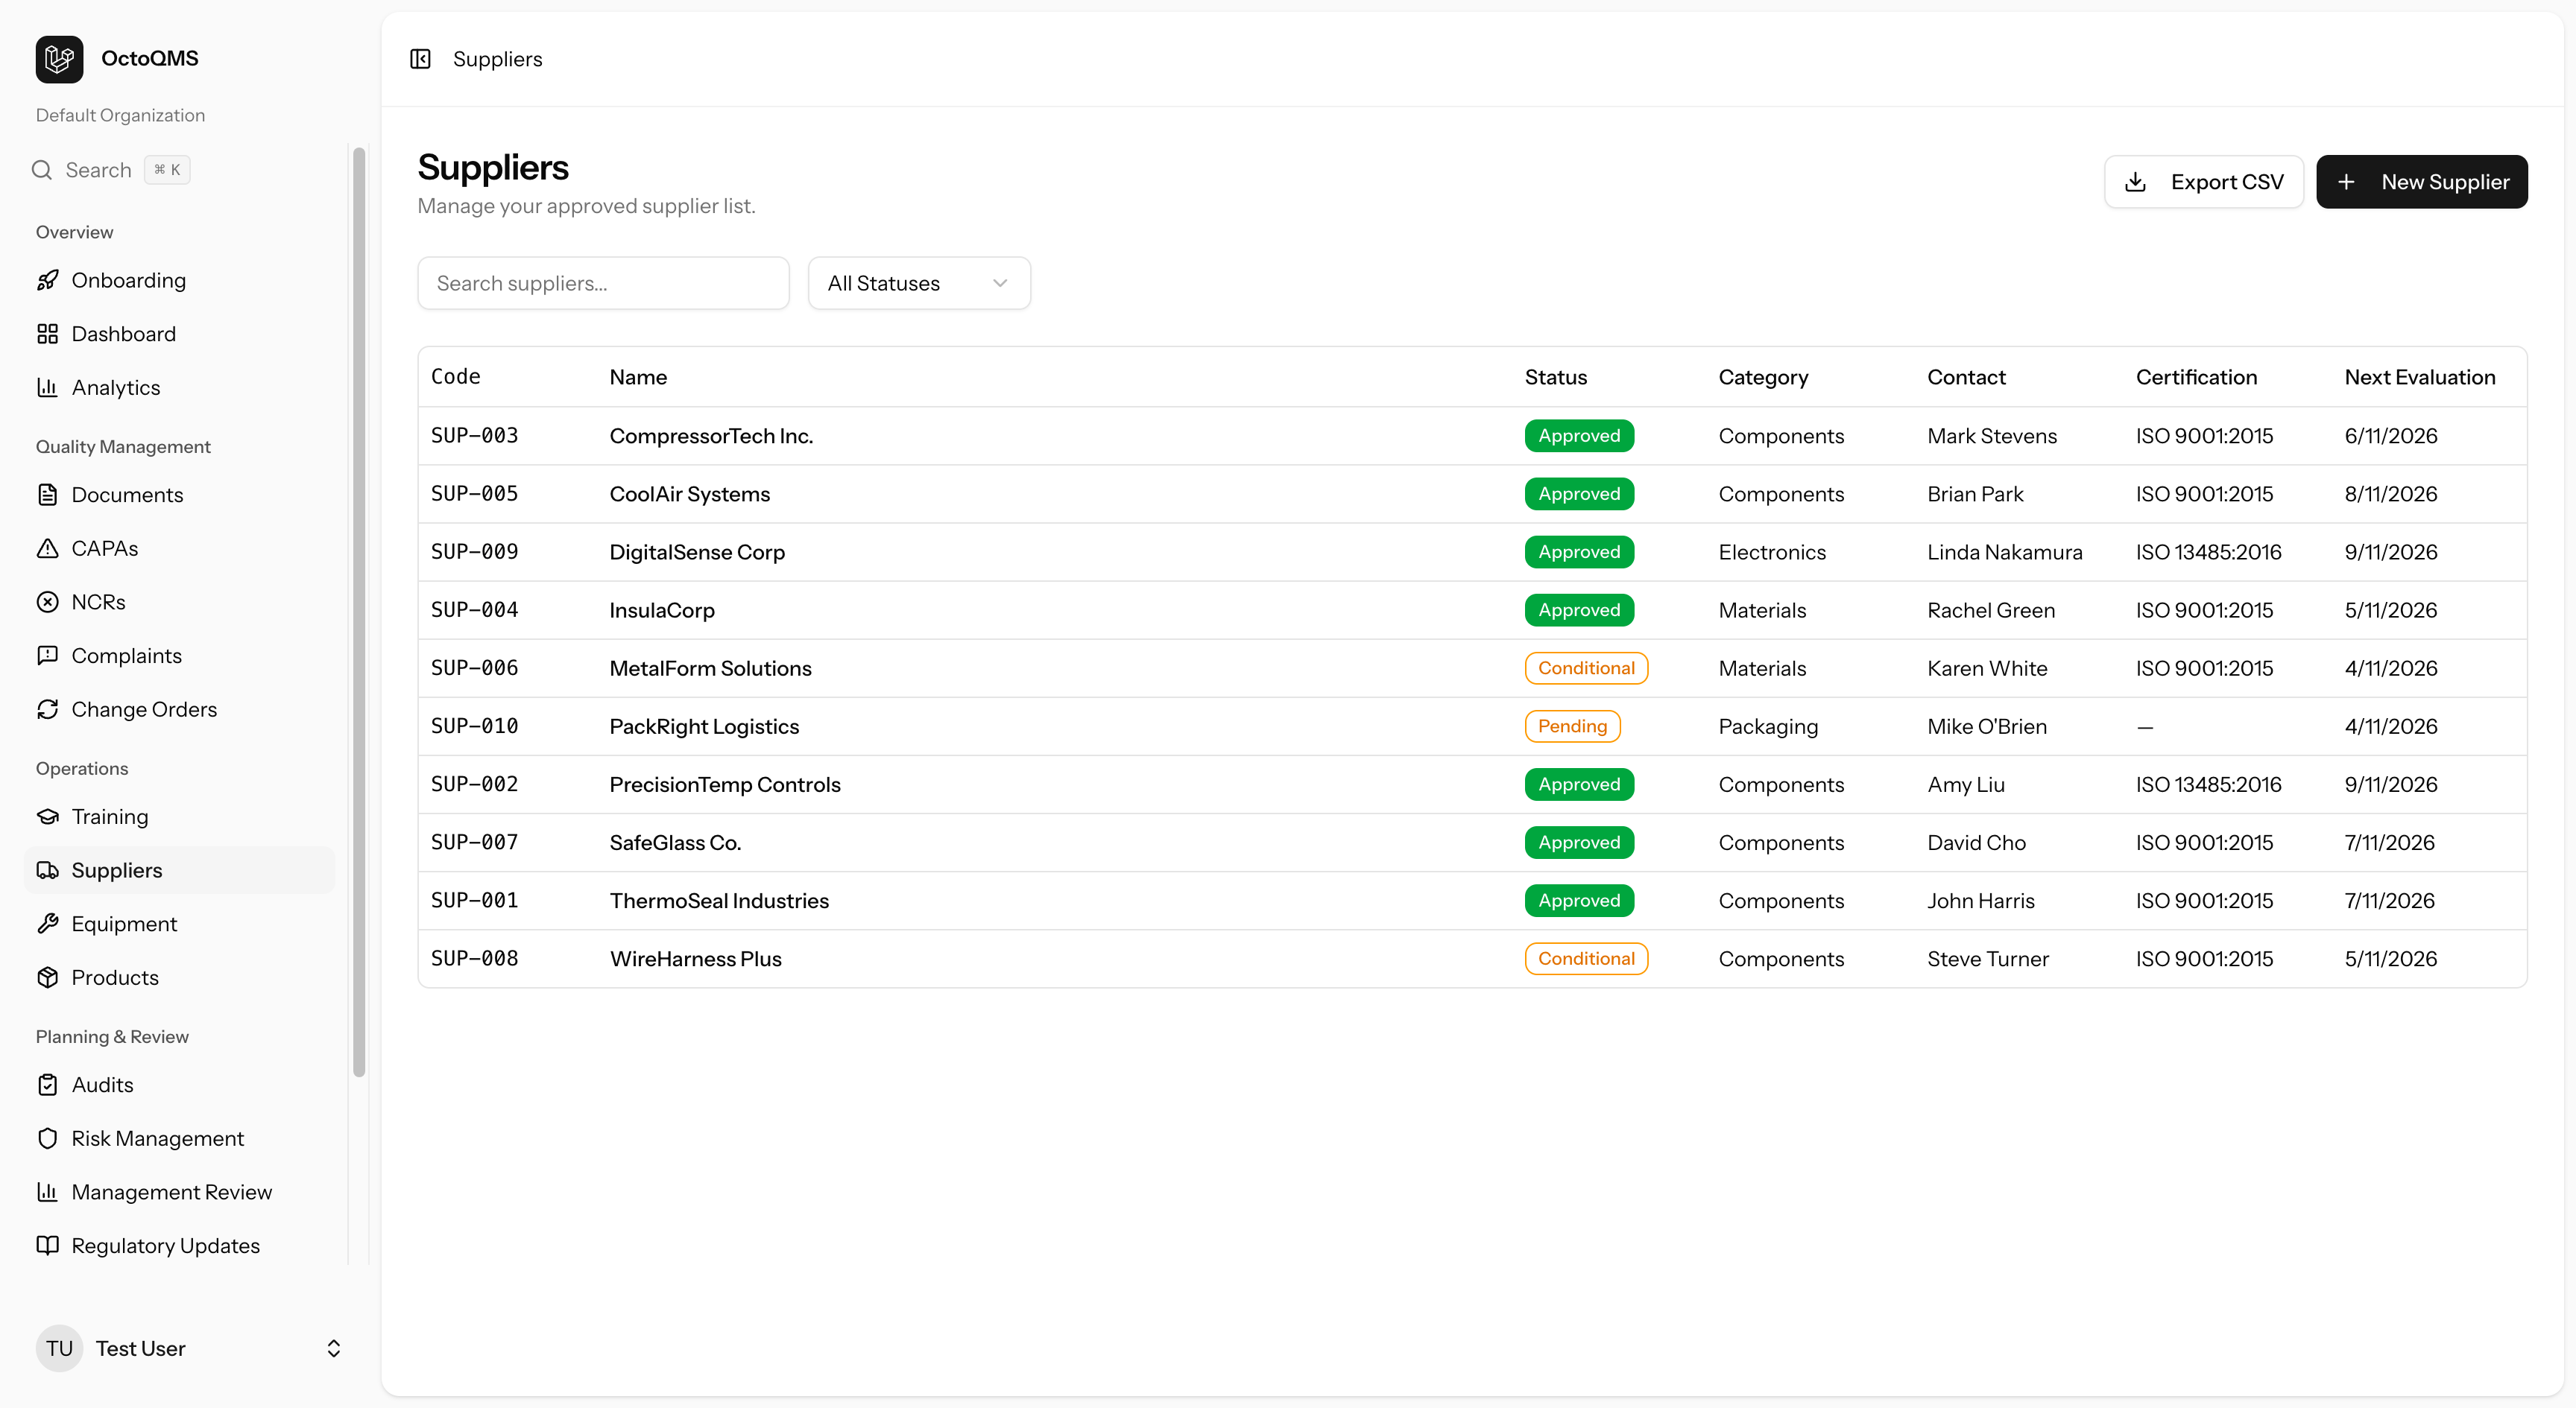Image resolution: width=2576 pixels, height=1408 pixels.
Task: Click the Packaging category cell
Action: point(1768,726)
